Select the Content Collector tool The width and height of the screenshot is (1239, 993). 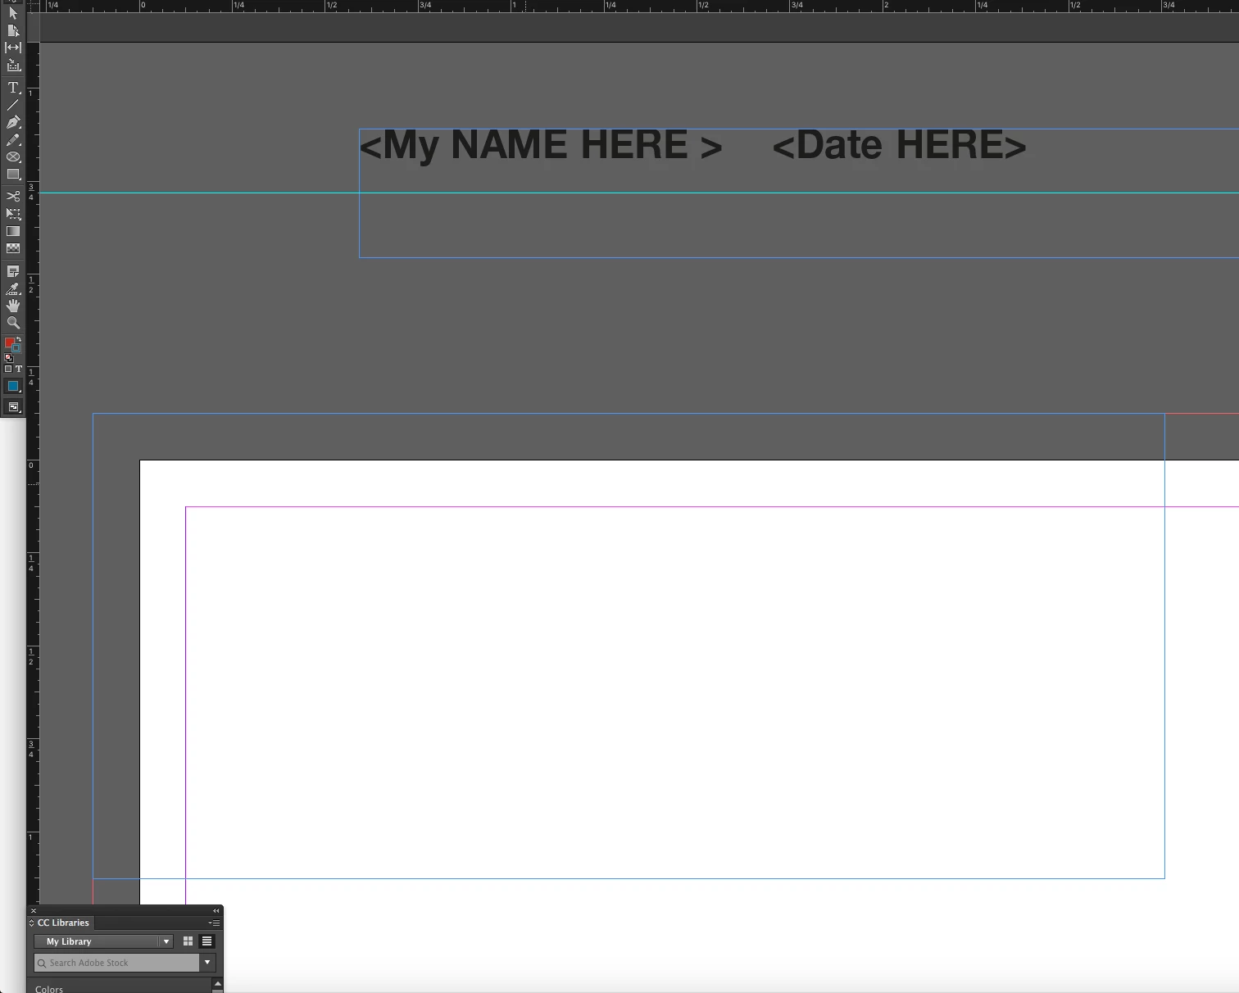(13, 65)
